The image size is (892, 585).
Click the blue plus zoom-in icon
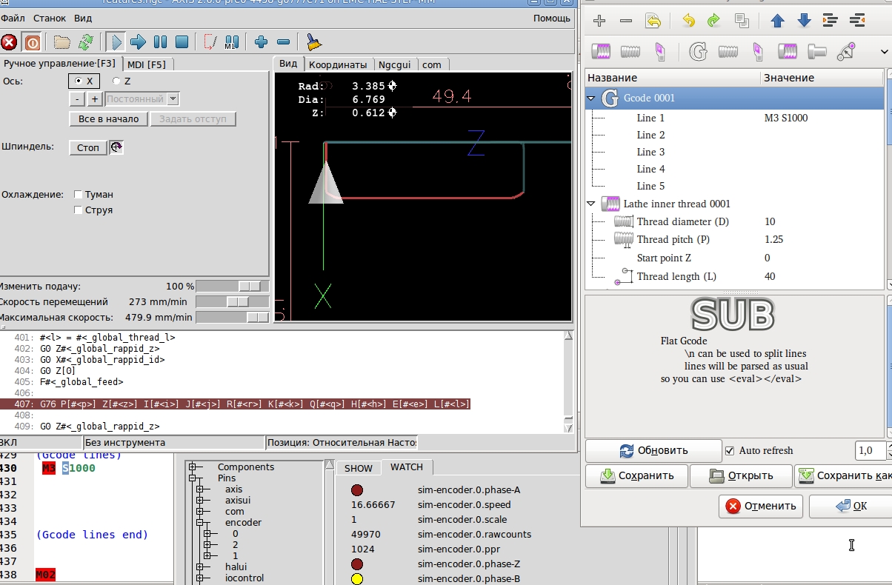[261, 42]
